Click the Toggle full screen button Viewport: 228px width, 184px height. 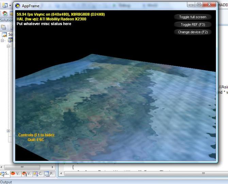point(193,17)
